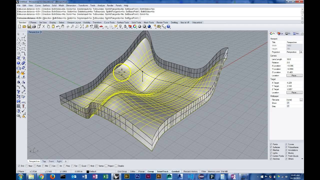Save the model with the floppy icon
Screen dimensions: 320x180
pos(29,26)
